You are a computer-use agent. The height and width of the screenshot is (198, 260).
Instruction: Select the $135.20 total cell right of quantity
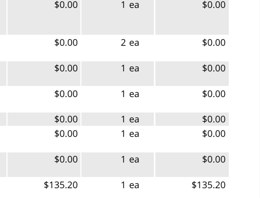click(x=209, y=185)
